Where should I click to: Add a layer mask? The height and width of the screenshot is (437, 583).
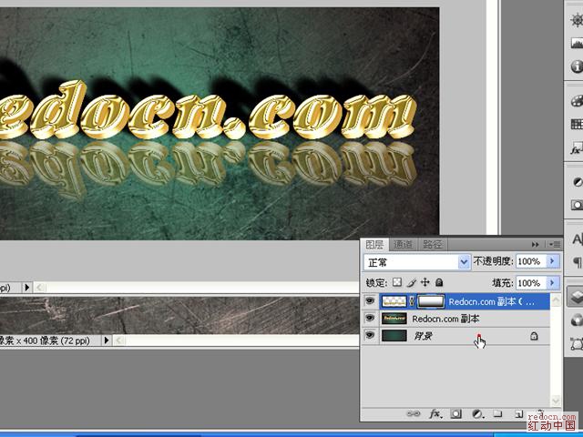[x=455, y=413]
